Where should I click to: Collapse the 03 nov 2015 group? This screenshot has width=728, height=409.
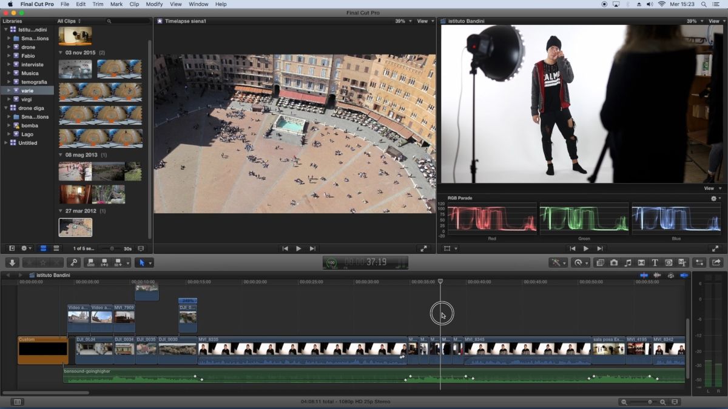tap(61, 53)
